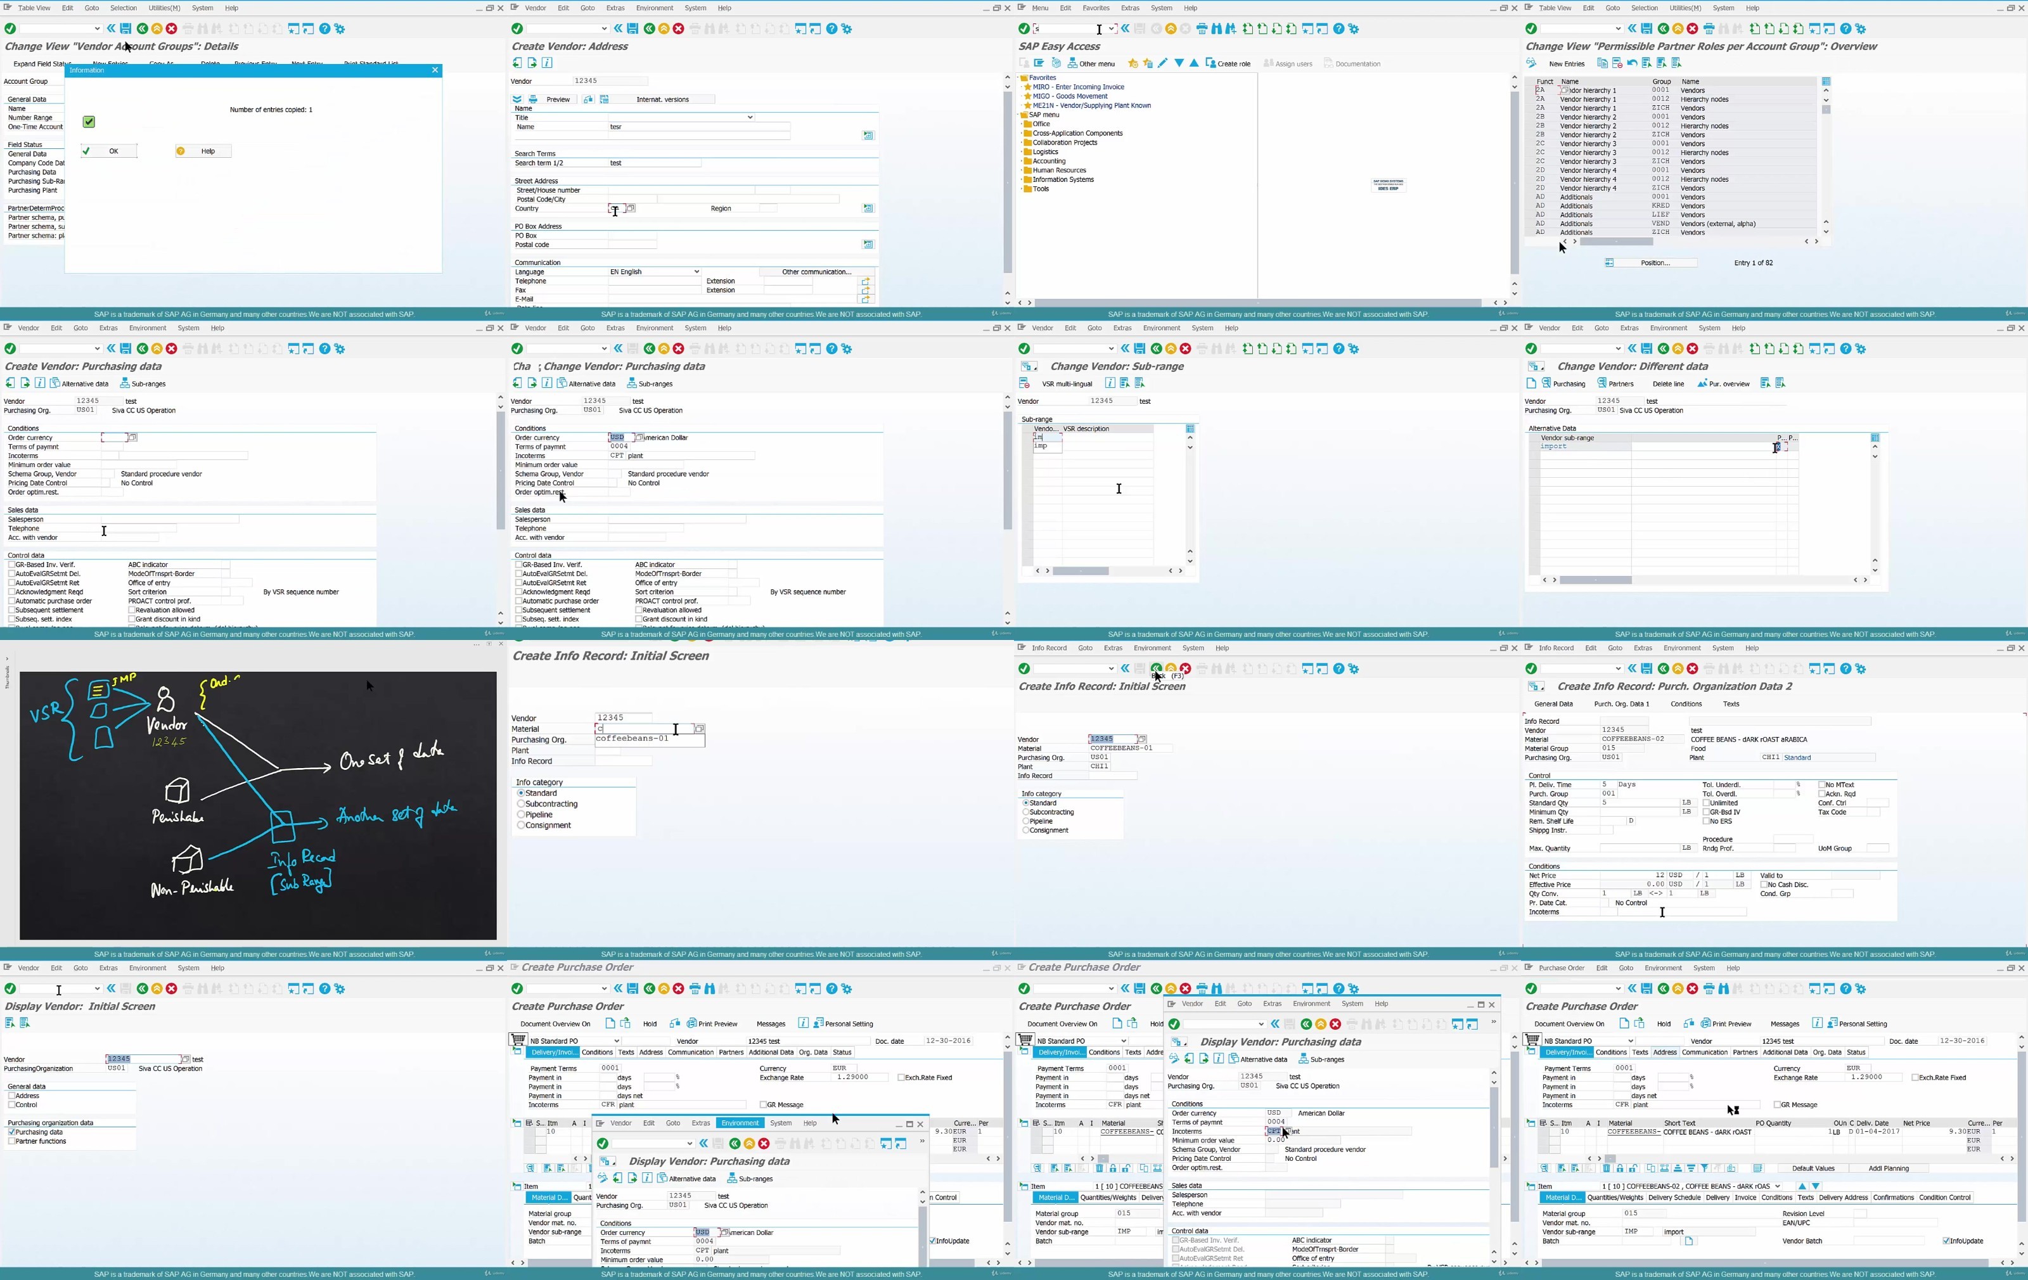Check the No Cash Disc. checkbox
Screen dimensions: 2028x1280
[x=1764, y=884]
